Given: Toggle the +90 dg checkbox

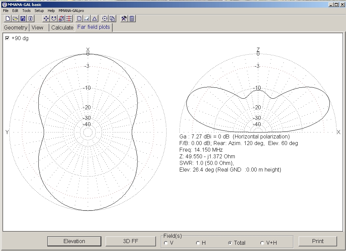Looking at the screenshot, I should pos(7,38).
